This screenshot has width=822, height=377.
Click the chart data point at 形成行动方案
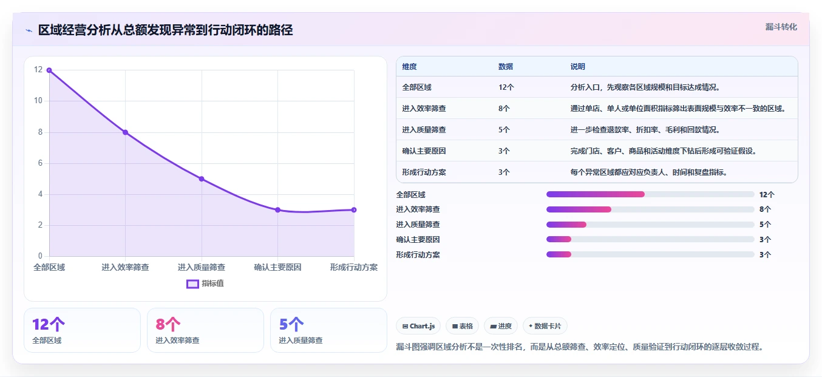[x=354, y=210]
